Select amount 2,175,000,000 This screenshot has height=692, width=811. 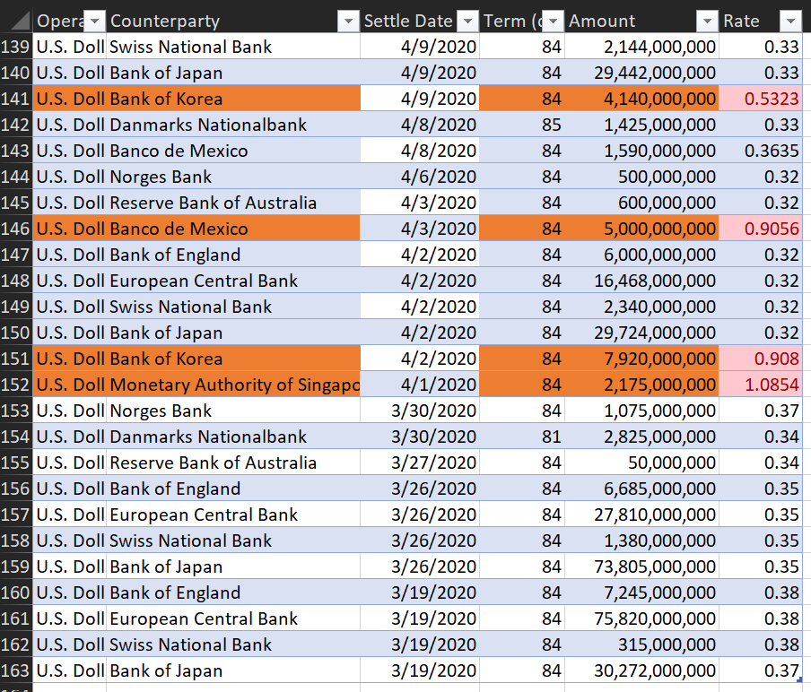pyautogui.click(x=641, y=385)
